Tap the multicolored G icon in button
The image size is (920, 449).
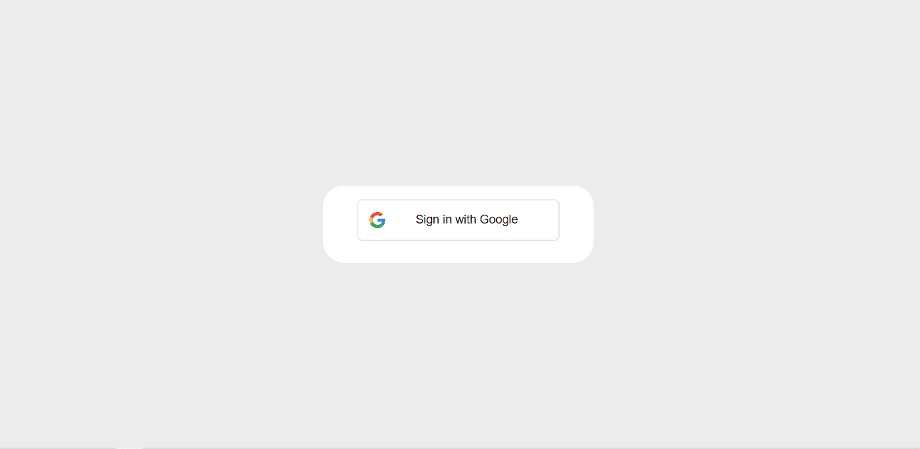pyautogui.click(x=377, y=220)
